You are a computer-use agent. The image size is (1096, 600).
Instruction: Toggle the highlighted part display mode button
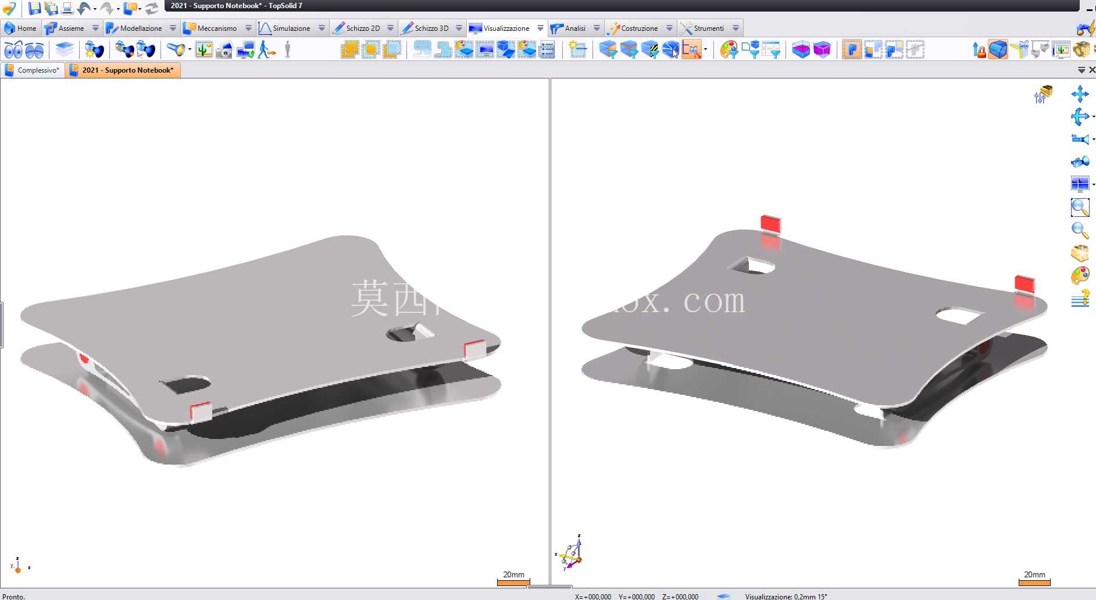[852, 50]
